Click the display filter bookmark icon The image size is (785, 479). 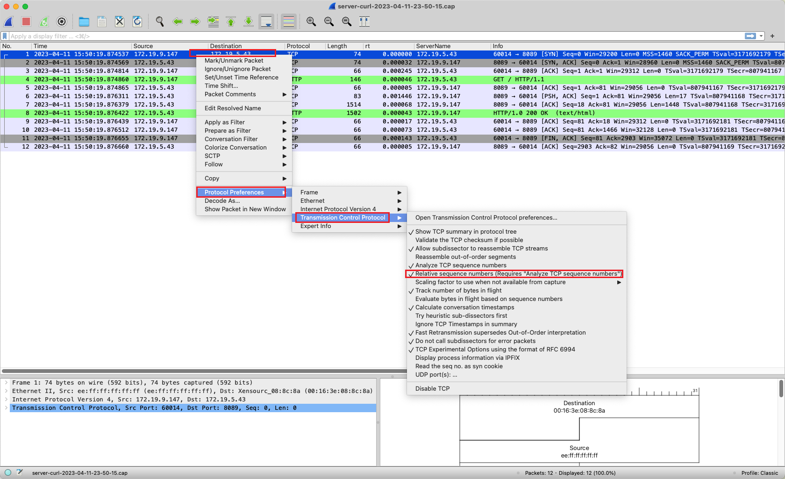click(x=5, y=36)
